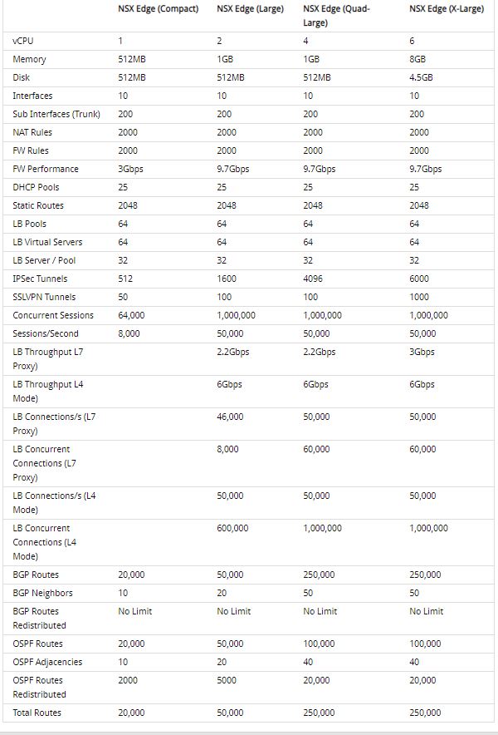Screen dimensions: 498x735
Task: Select the NSX Edge (Compact) column header
Action: [159, 9]
